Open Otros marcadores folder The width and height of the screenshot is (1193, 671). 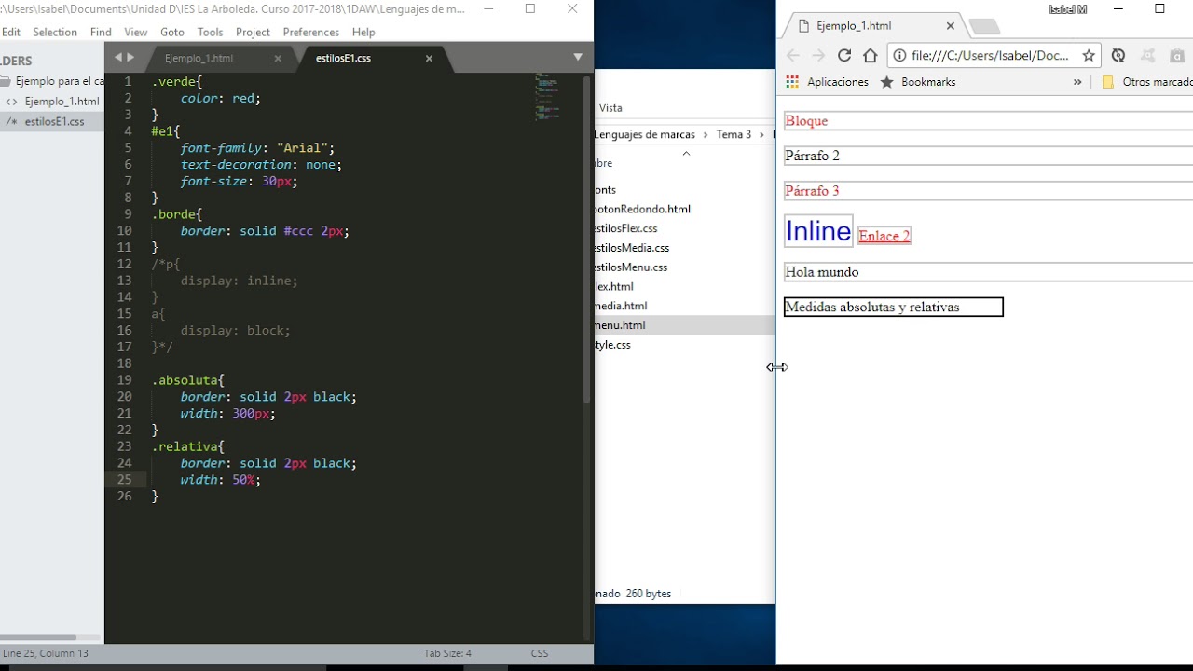1147,82
